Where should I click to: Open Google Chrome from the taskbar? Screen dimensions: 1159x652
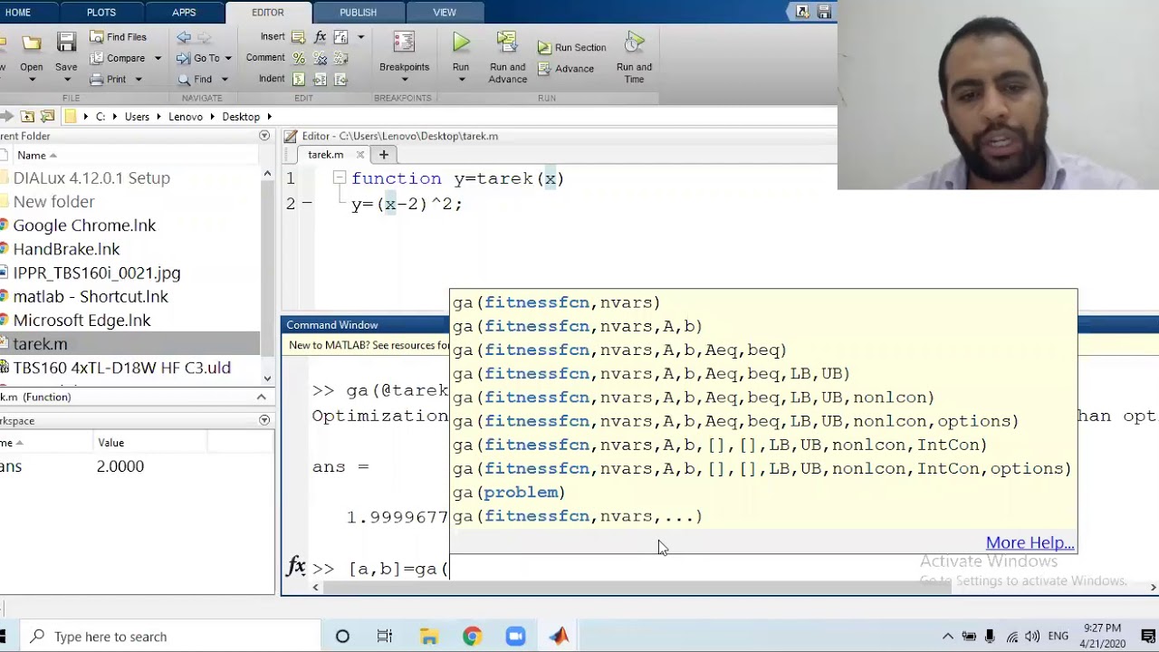472,637
